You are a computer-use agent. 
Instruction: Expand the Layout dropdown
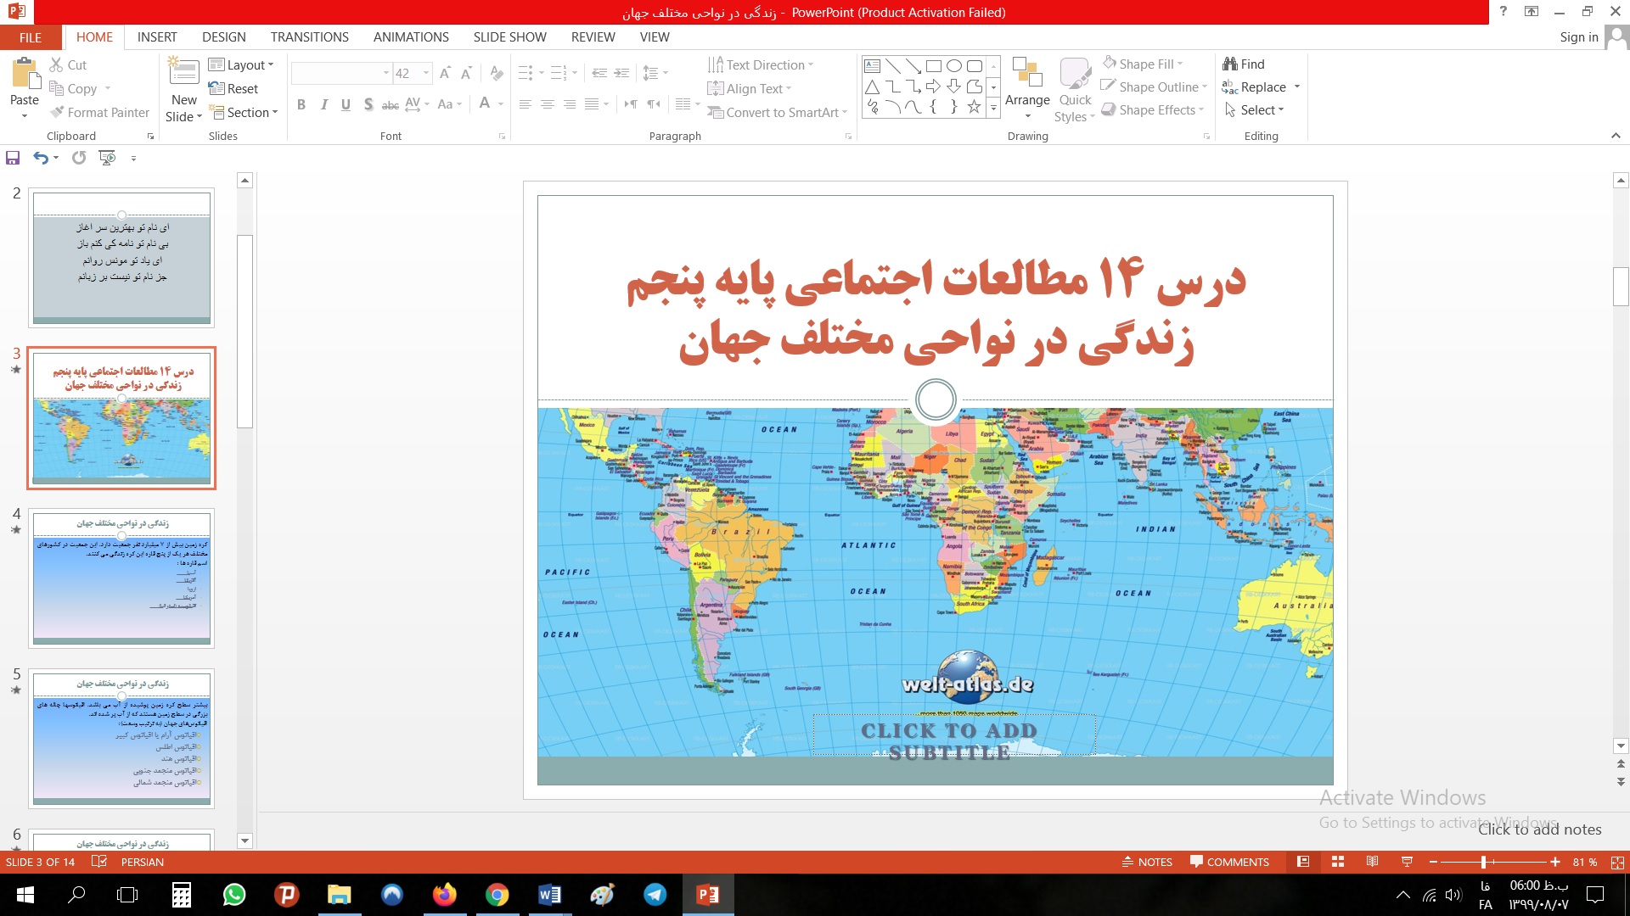click(x=241, y=64)
